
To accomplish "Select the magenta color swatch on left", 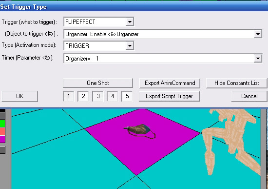I will tap(2, 139).
